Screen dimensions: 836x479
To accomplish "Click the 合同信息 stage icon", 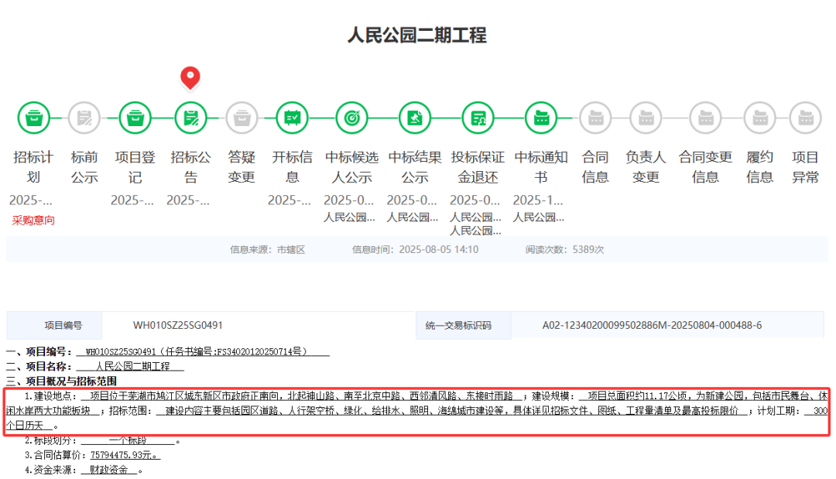I will pos(595,118).
